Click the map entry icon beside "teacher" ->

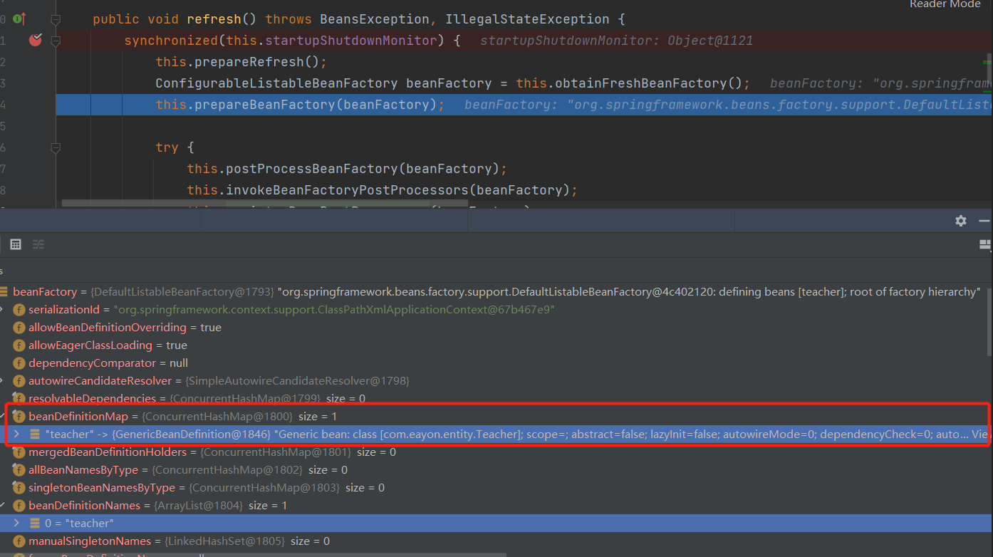click(35, 434)
